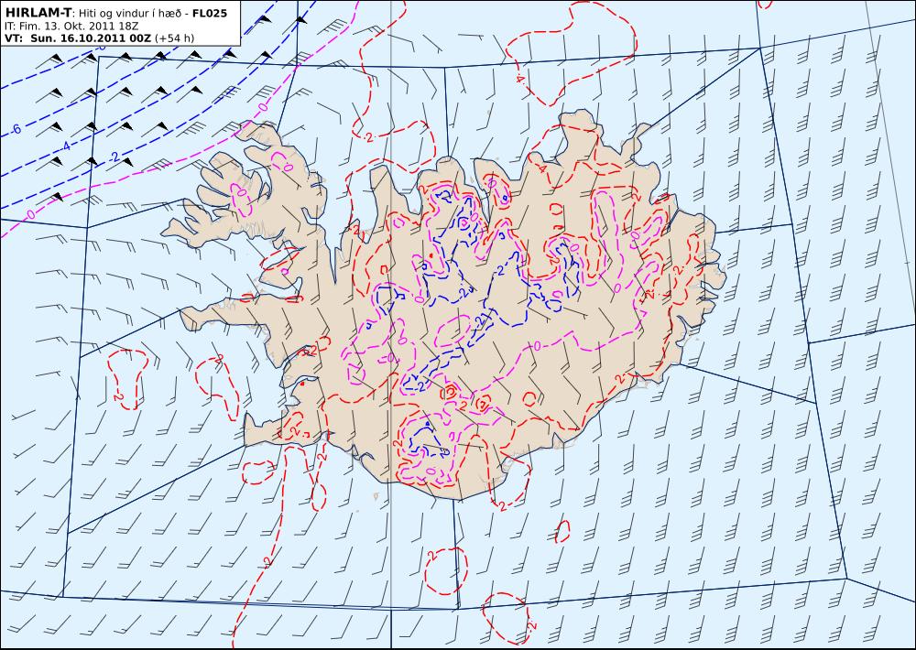Click the 'VT: Sun. 16.10.2011 00Z' valid time

pyautogui.click(x=78, y=38)
